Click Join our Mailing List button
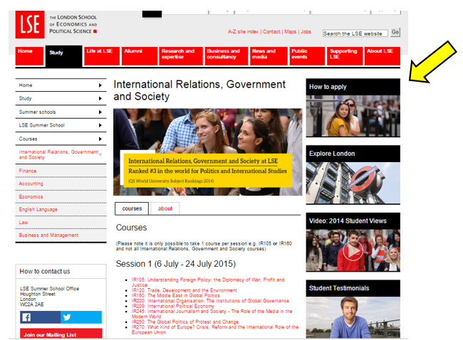Image resolution: width=463 pixels, height=340 pixels. coord(61,334)
